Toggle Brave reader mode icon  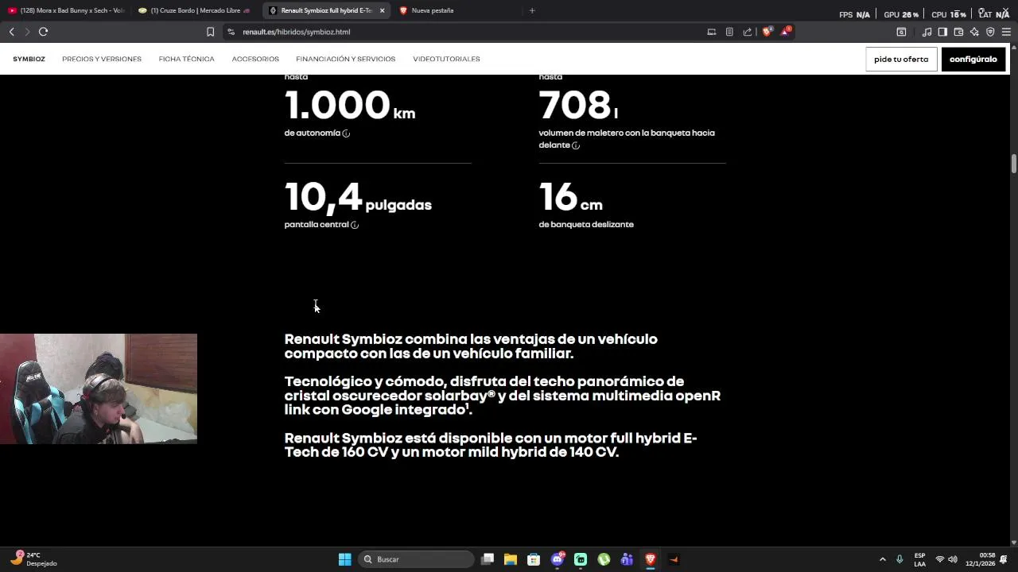[x=729, y=32]
